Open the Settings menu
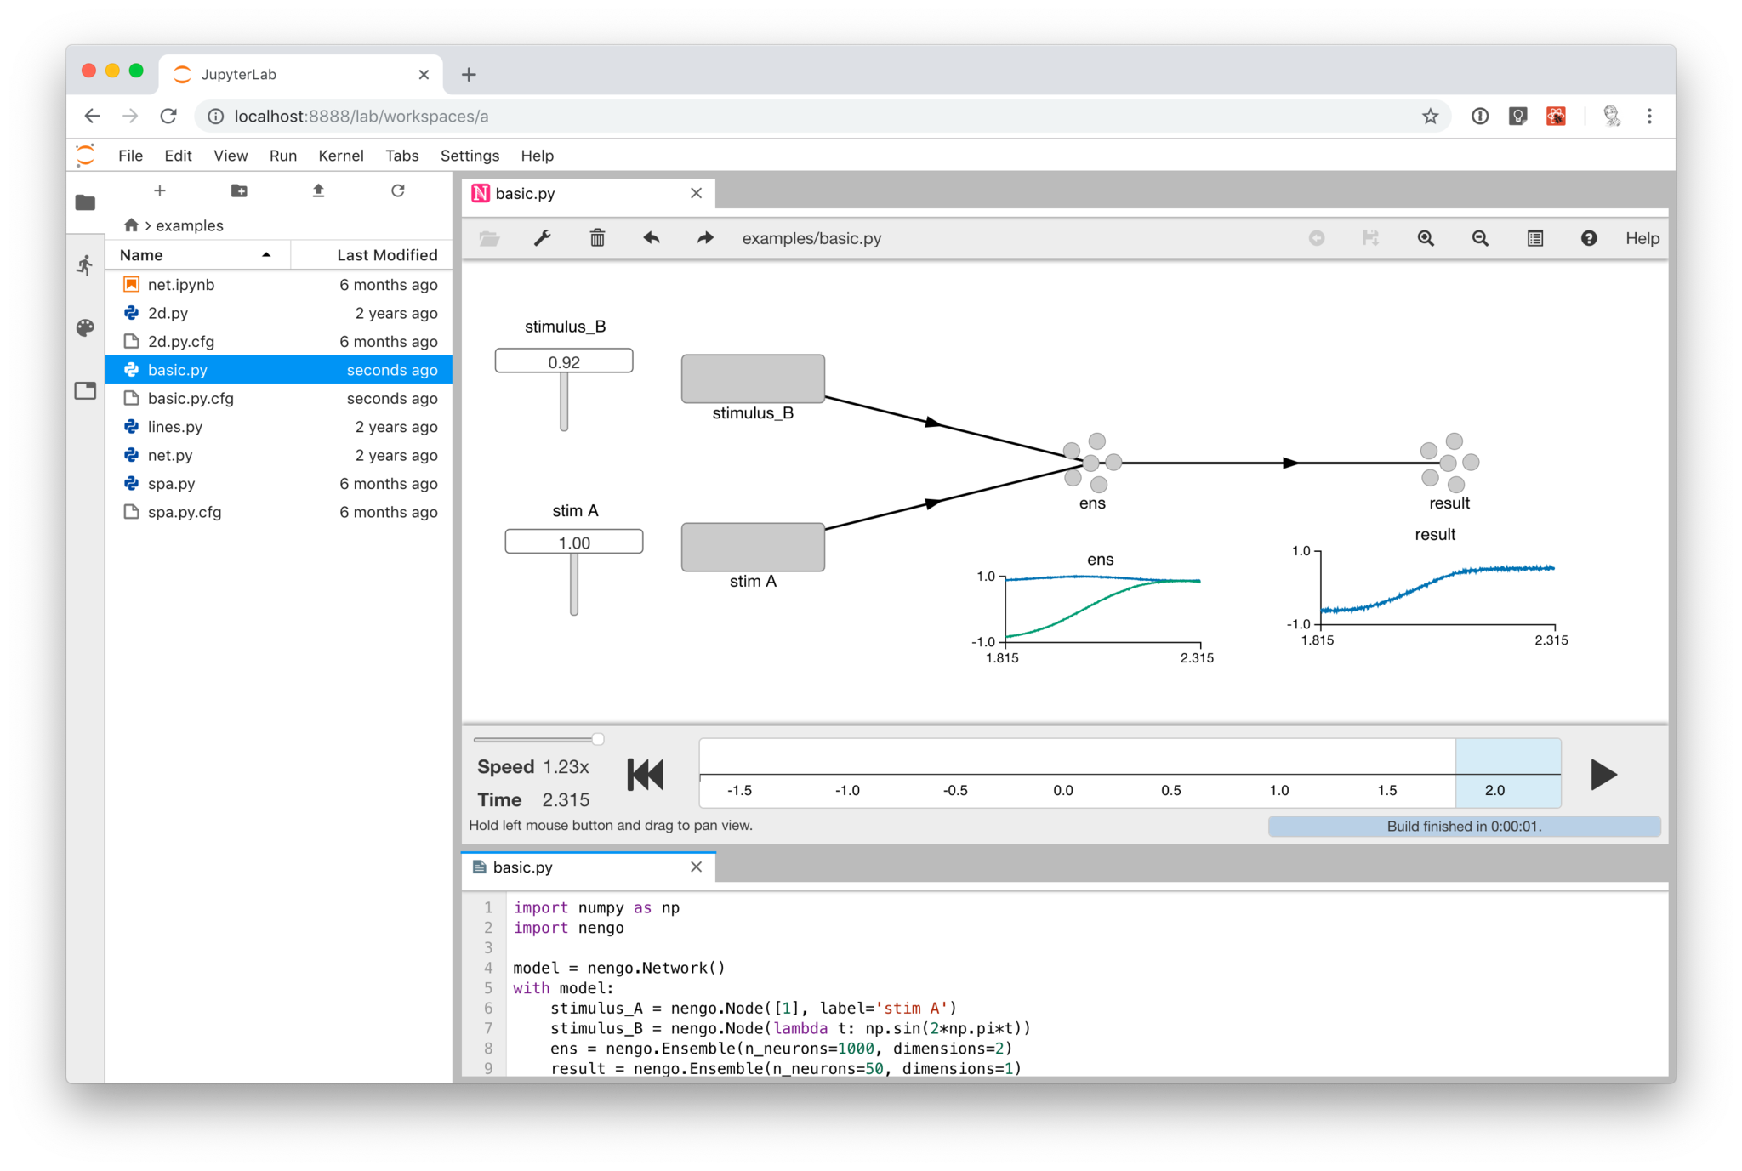 [x=470, y=156]
